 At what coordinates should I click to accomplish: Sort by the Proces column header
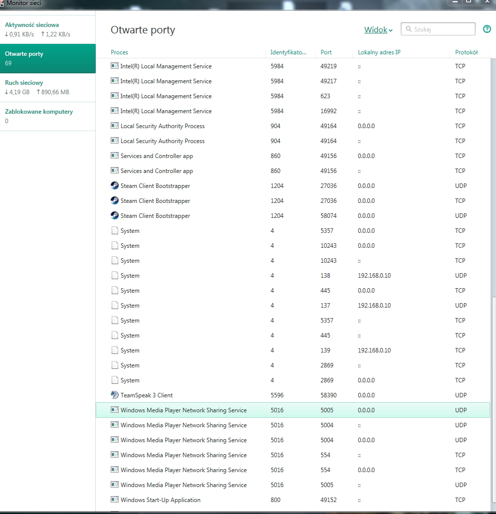pos(119,52)
